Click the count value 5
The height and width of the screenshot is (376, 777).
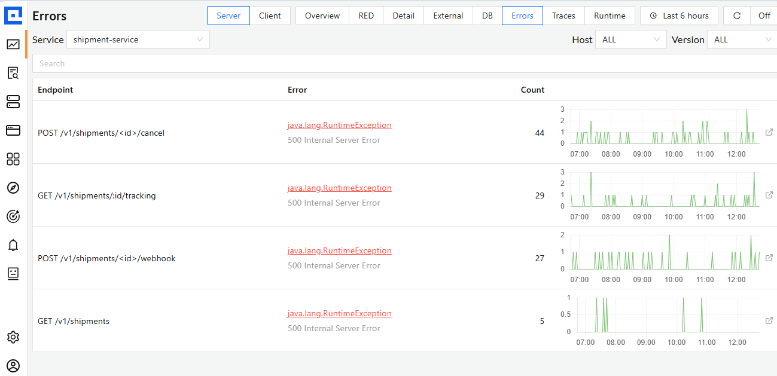542,321
